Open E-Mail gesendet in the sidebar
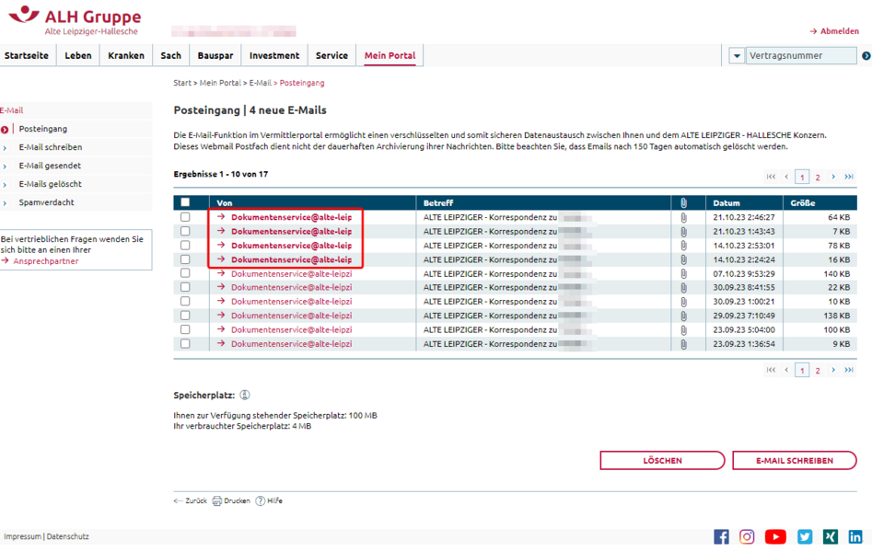Image resolution: width=872 pixels, height=552 pixels. click(x=50, y=166)
